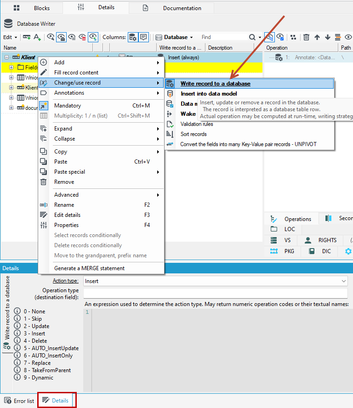Expand the 'docu' tree node
Viewport: 353px width, 408px height.
11,108
